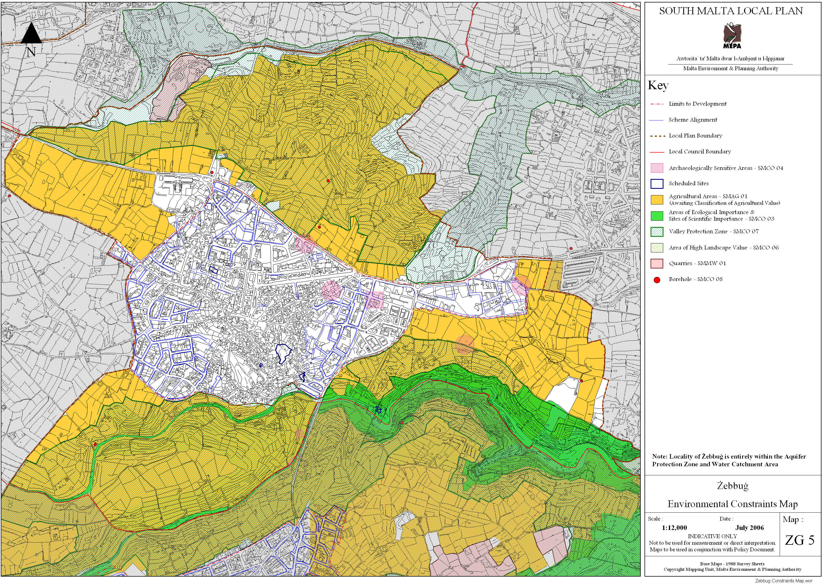This screenshot has width=822, height=584.
Task: Click the 'SOUTH MALTA LOCAL PLAN' title
Action: click(x=731, y=11)
